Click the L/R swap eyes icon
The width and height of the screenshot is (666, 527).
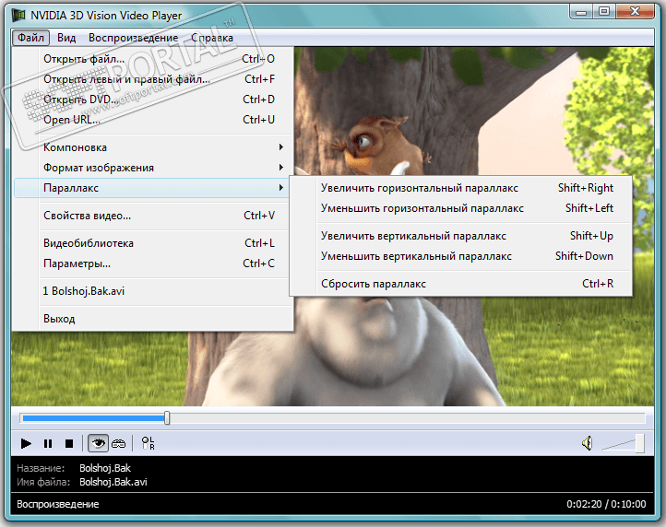pyautogui.click(x=148, y=443)
